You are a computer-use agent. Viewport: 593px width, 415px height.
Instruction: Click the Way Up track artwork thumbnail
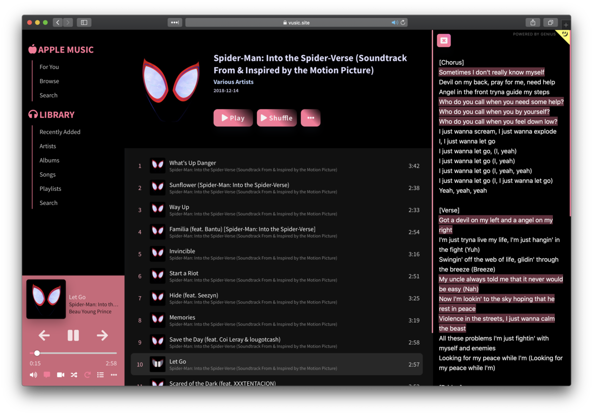(x=158, y=210)
